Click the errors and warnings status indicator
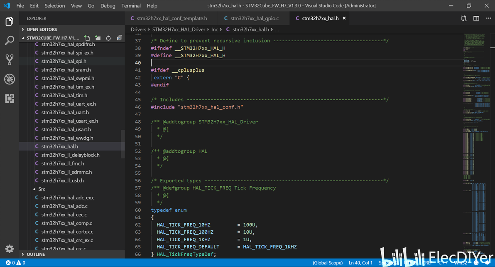This screenshot has height=267, width=495. [16, 263]
